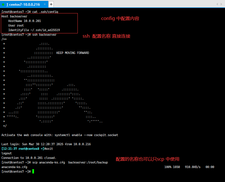Viewport: 225px width, 182px height.
Task: Click the 'HostName 10.0.0.201' line
Action: (x=25, y=21)
